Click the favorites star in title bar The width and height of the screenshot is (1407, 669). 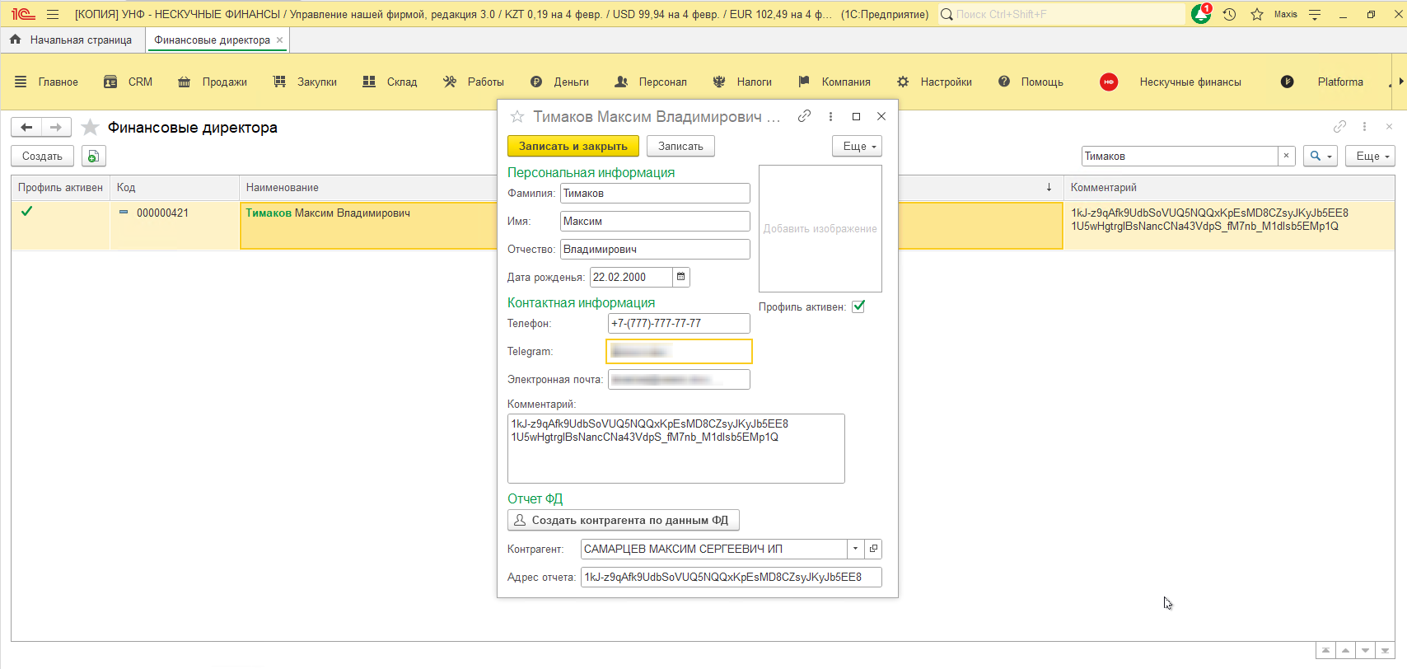click(x=1256, y=14)
